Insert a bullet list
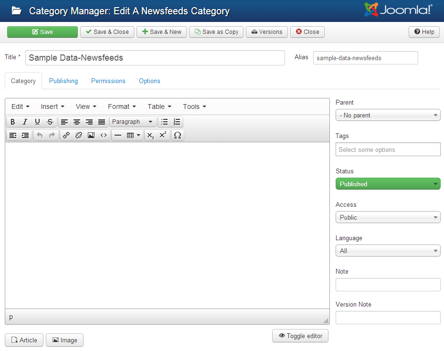The width and height of the screenshot is (444, 351). [x=164, y=122]
